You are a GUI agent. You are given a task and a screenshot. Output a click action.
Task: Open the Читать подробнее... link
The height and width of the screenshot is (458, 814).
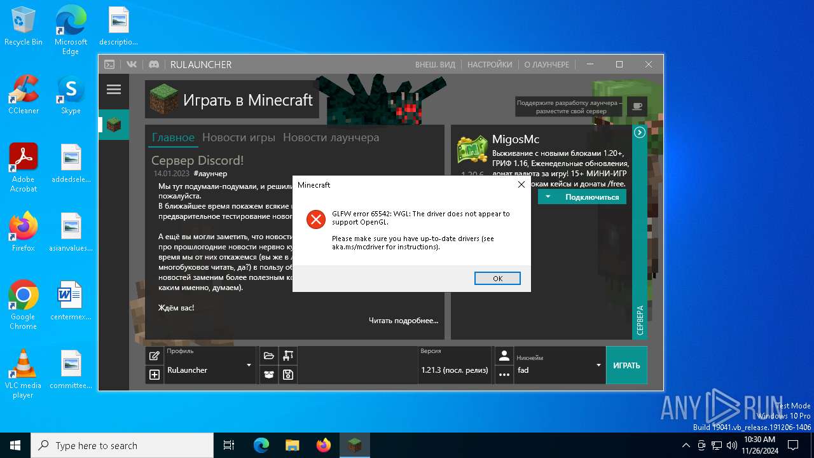[403, 320]
